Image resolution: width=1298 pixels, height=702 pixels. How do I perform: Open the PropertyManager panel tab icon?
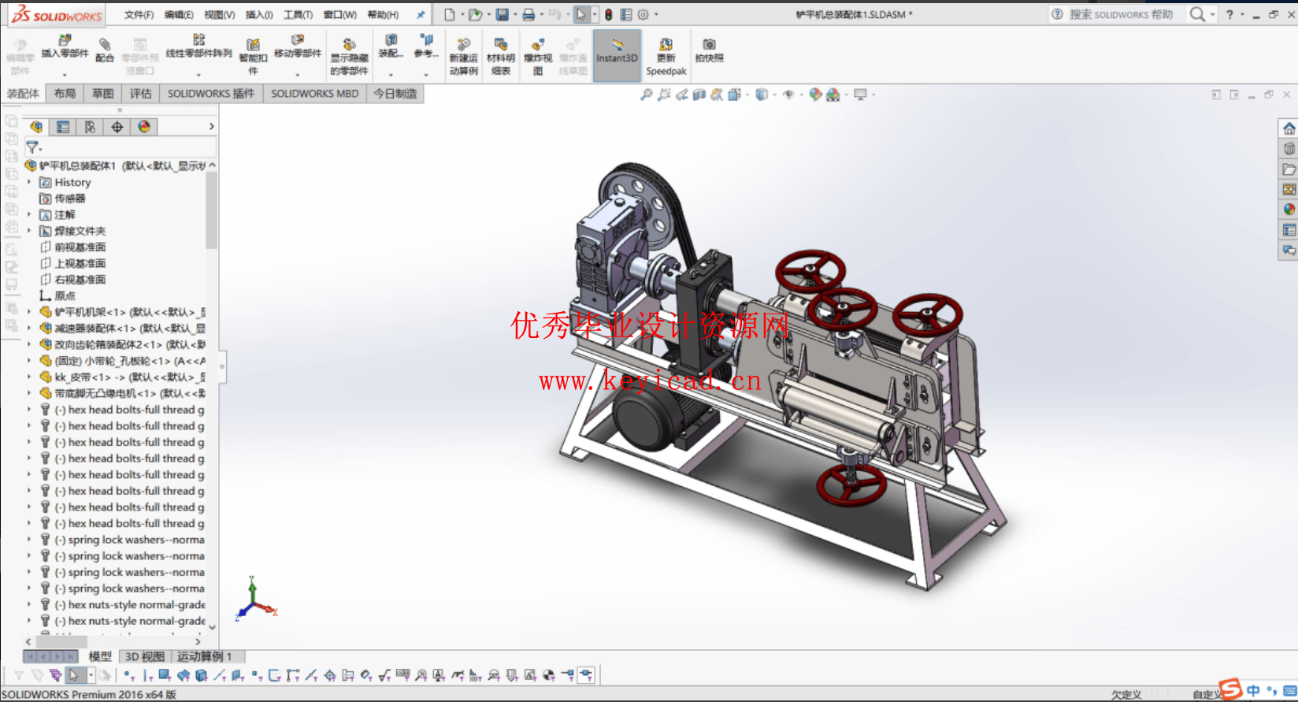tap(63, 127)
